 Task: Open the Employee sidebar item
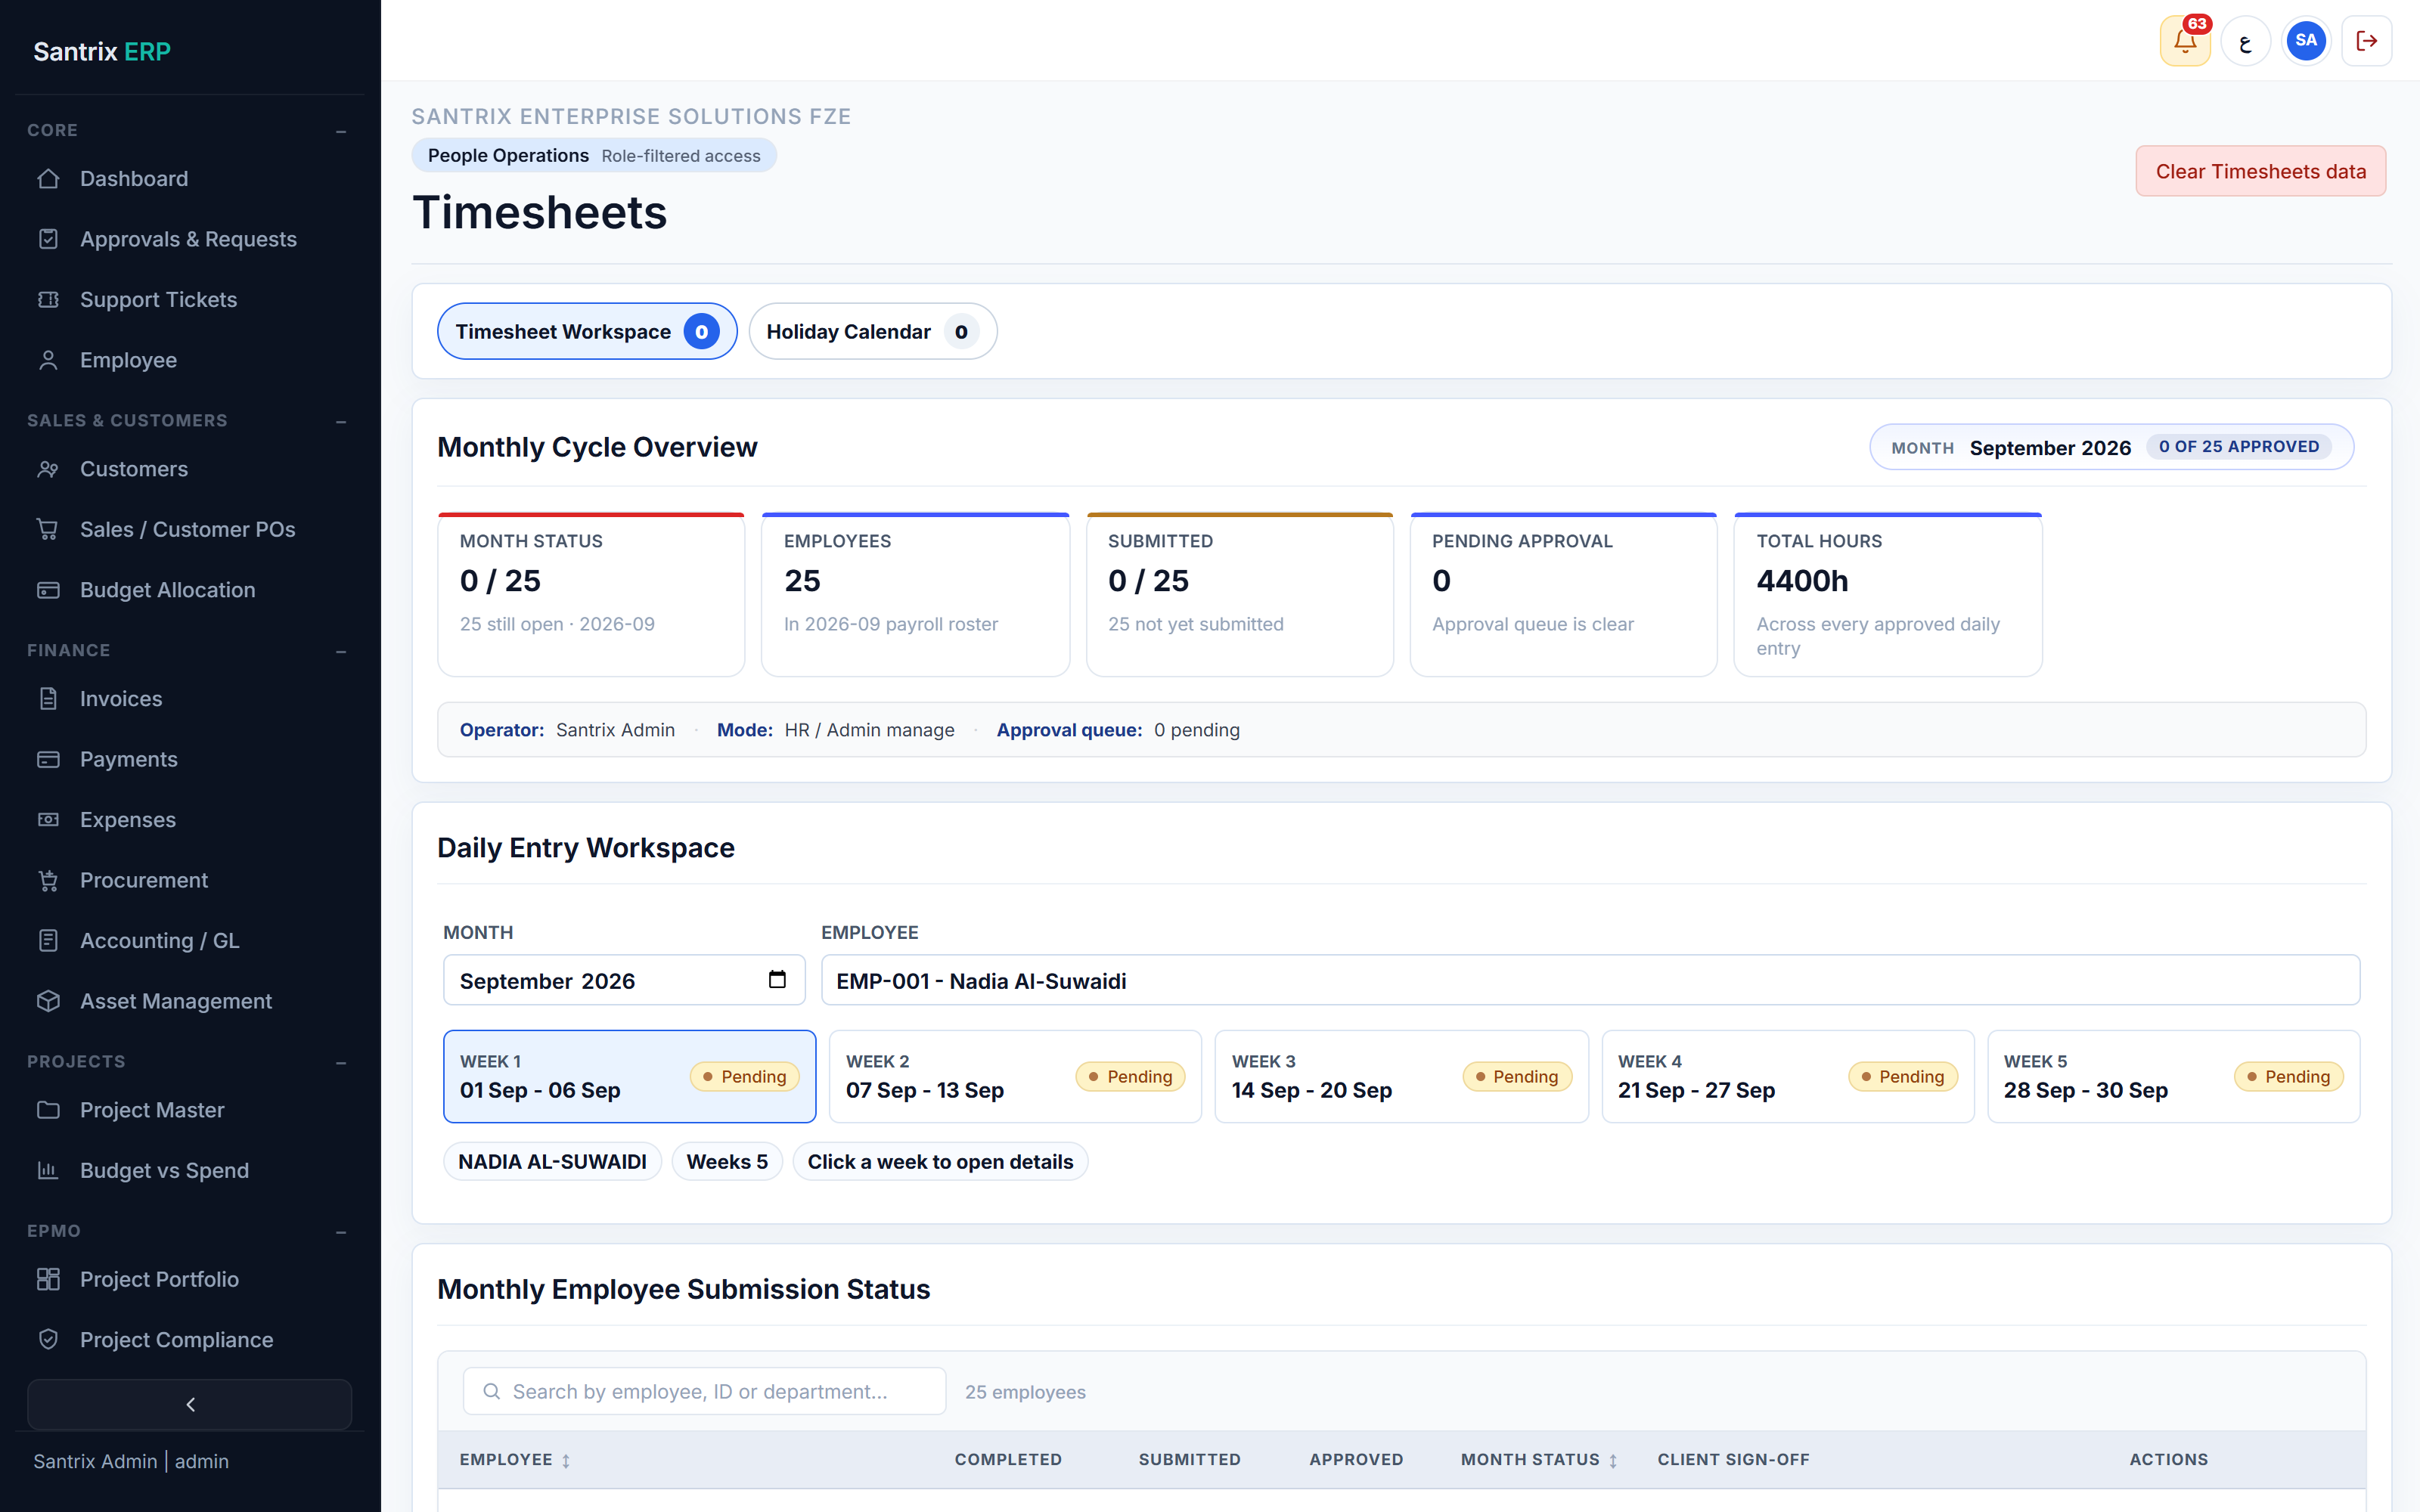190,360
